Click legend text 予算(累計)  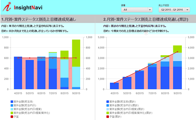[115, 117]
